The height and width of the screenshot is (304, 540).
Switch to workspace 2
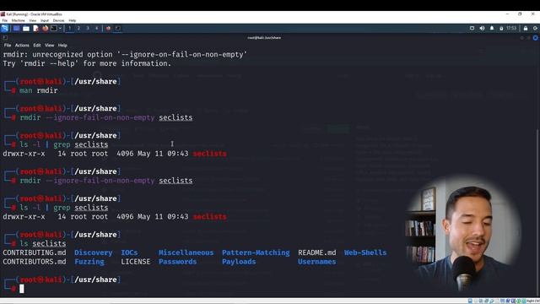(78, 28)
